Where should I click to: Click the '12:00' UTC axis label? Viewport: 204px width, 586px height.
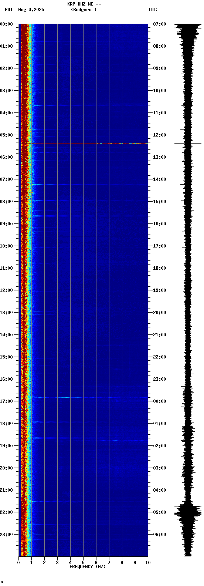click(160, 135)
